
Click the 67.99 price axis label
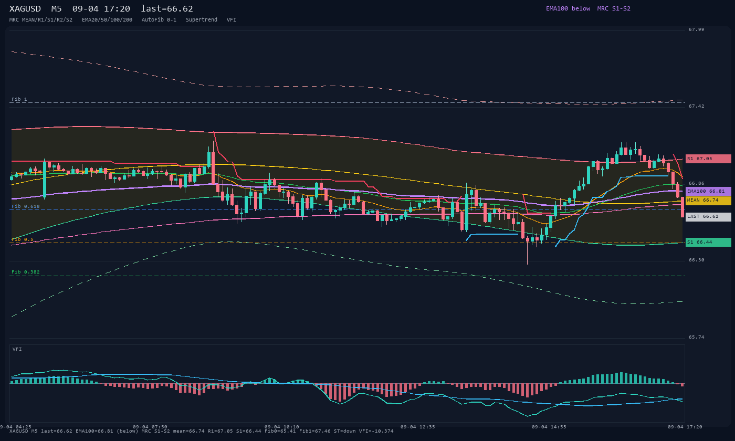697,29
